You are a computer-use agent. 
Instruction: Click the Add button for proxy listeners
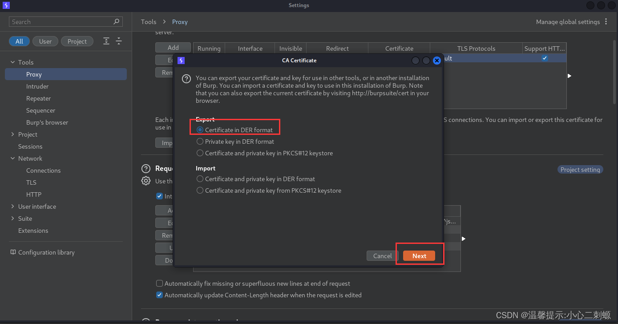pos(173,48)
